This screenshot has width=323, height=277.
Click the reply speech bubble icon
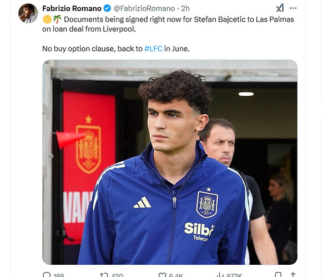tap(47, 275)
